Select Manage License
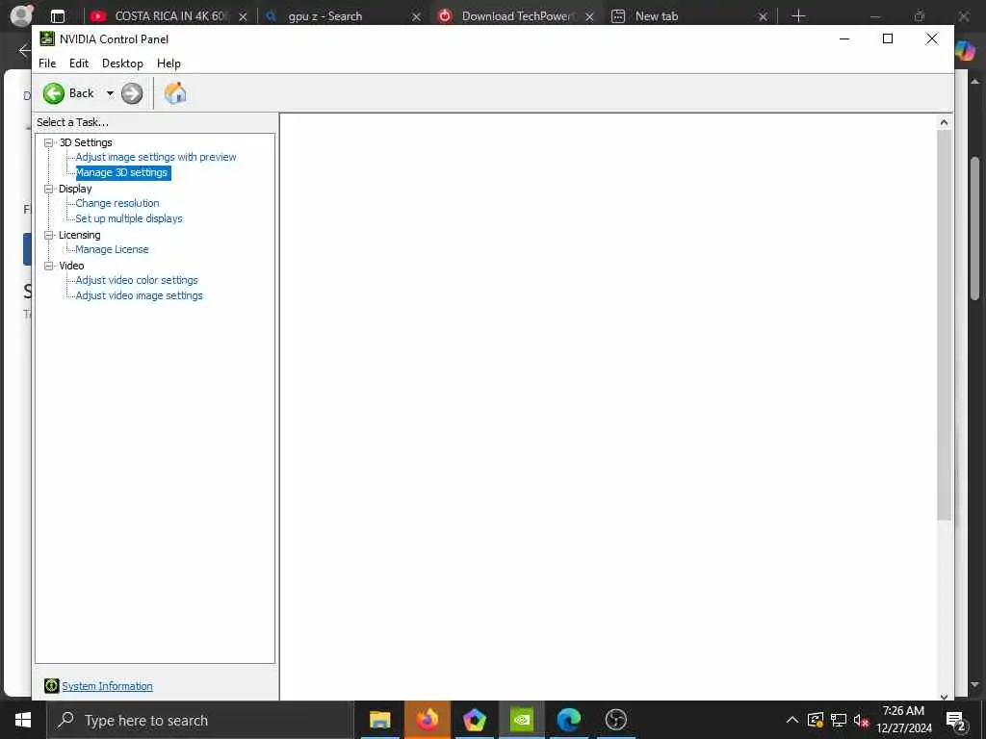The image size is (986, 739). coord(112,249)
